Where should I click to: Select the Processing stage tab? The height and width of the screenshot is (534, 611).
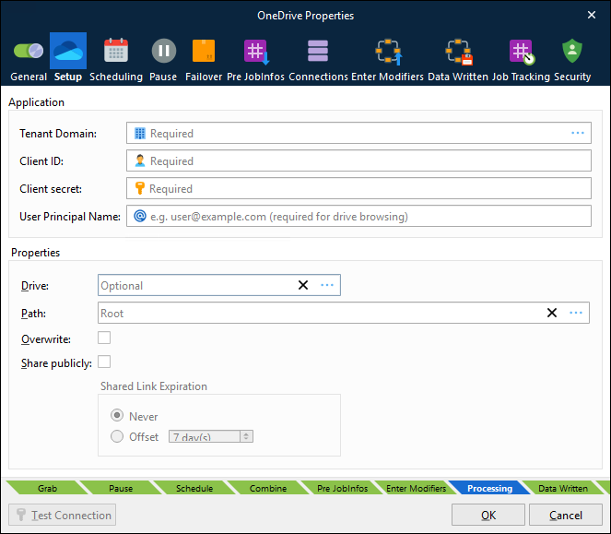(x=489, y=489)
